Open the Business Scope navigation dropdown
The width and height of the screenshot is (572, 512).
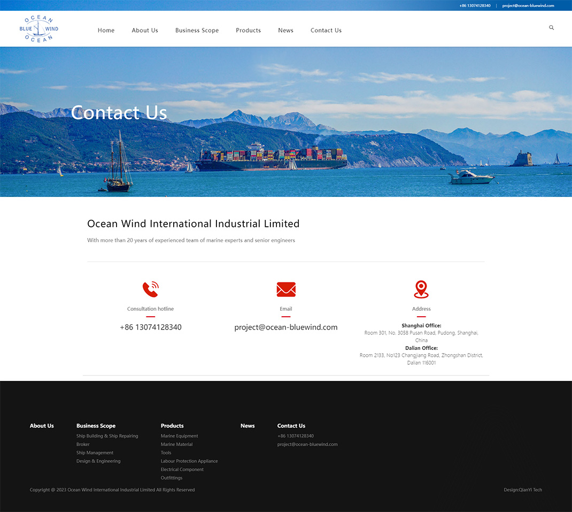click(197, 30)
